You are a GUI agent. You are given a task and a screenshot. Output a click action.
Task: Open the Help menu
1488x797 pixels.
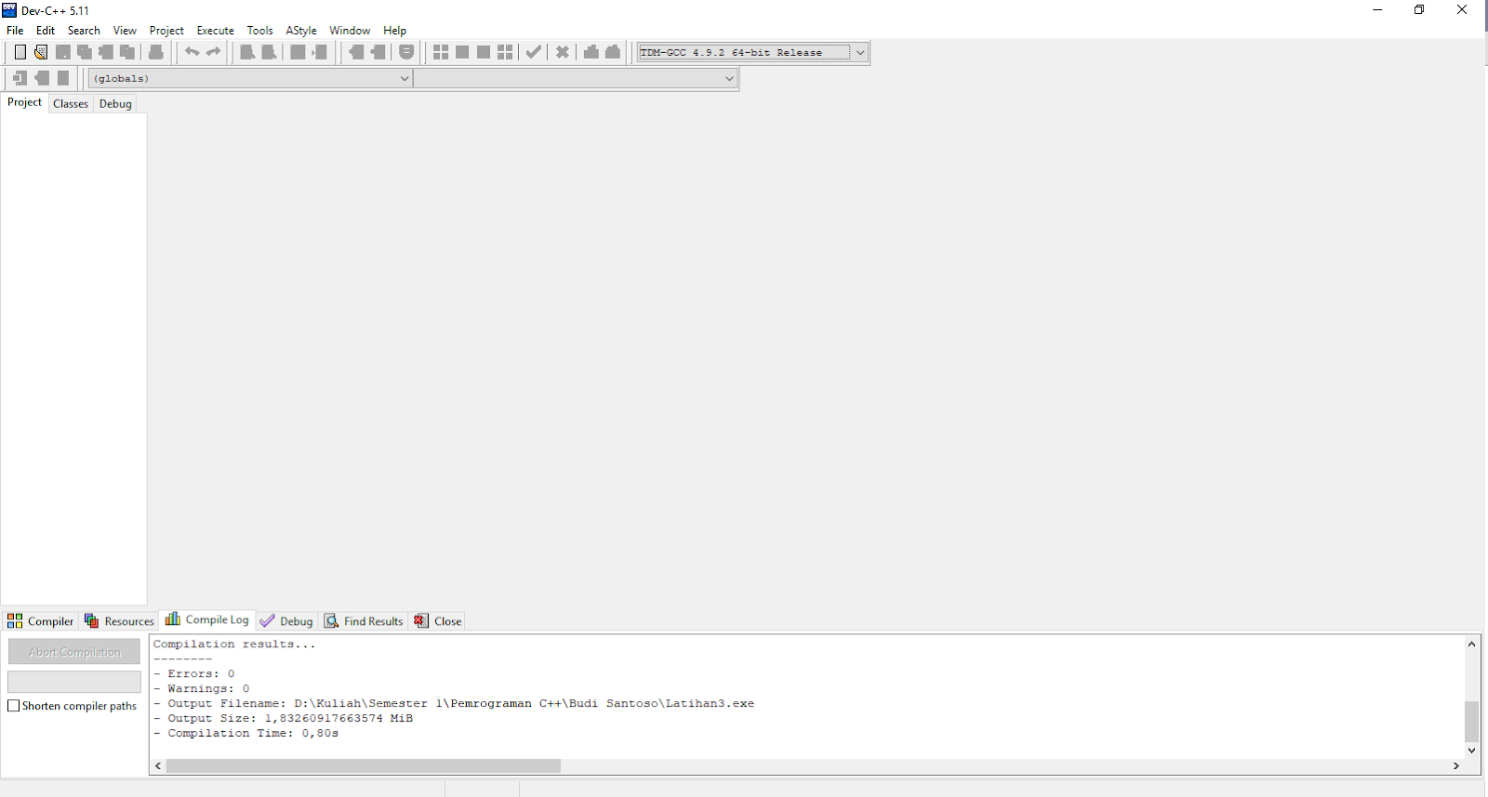[x=395, y=30]
